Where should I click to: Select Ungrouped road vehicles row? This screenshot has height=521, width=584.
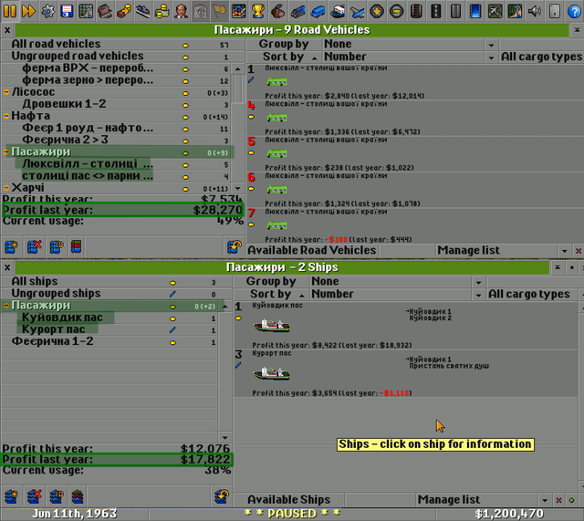123,56
